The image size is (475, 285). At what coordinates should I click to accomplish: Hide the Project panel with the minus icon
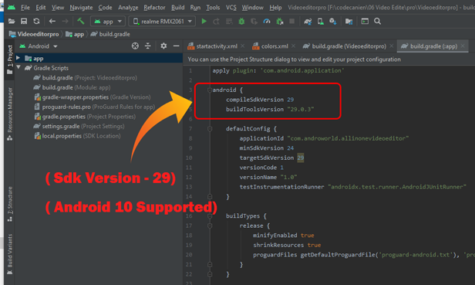click(x=177, y=46)
